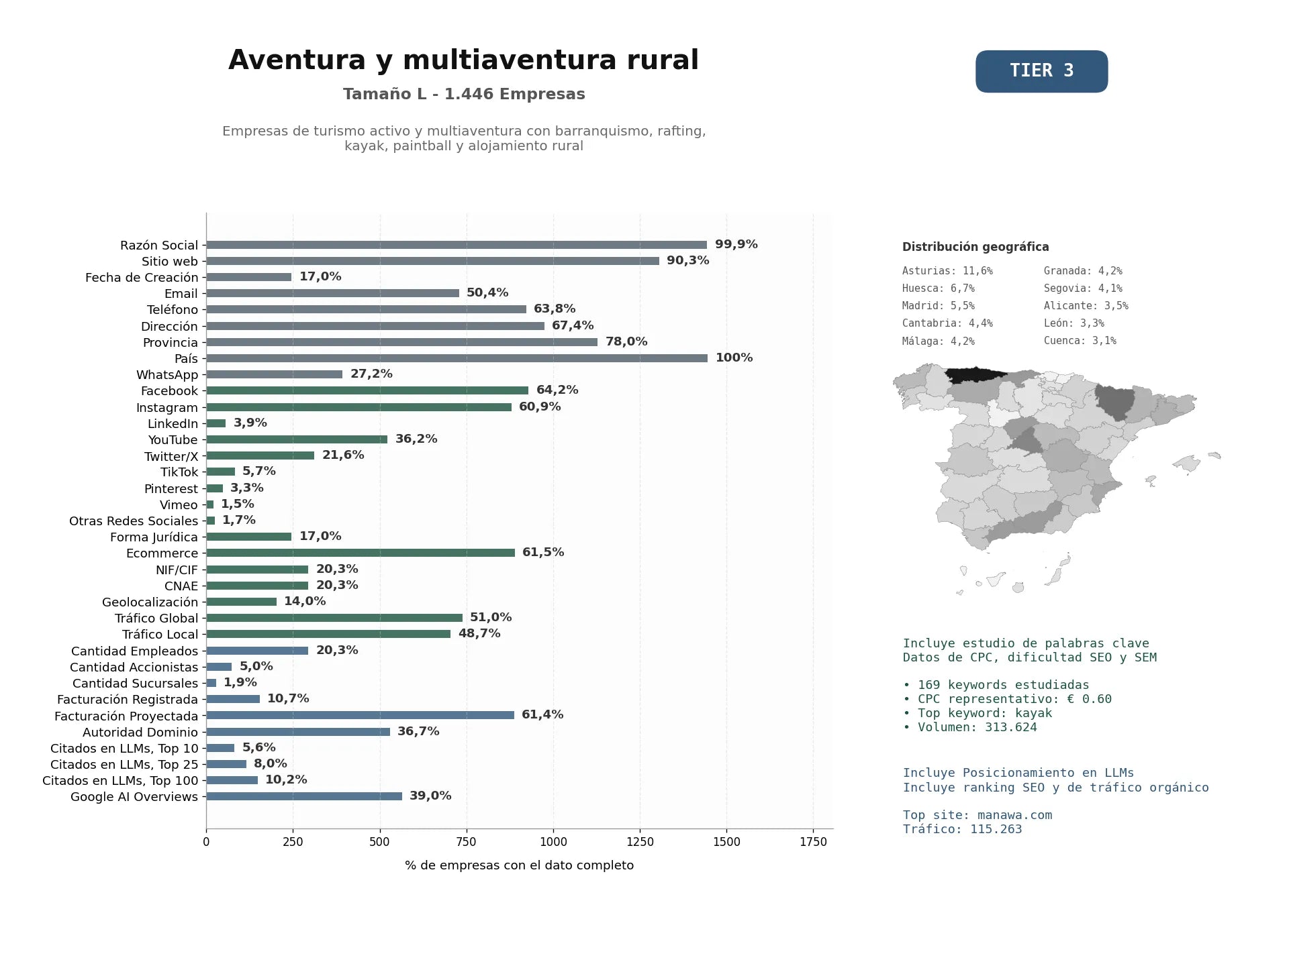
Task: Click 'CPC representativo: € 0.60' bullet
Action: (1007, 699)
